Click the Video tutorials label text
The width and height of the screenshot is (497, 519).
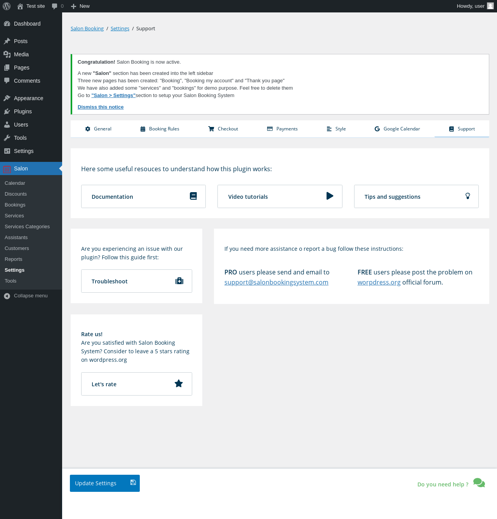(x=248, y=197)
